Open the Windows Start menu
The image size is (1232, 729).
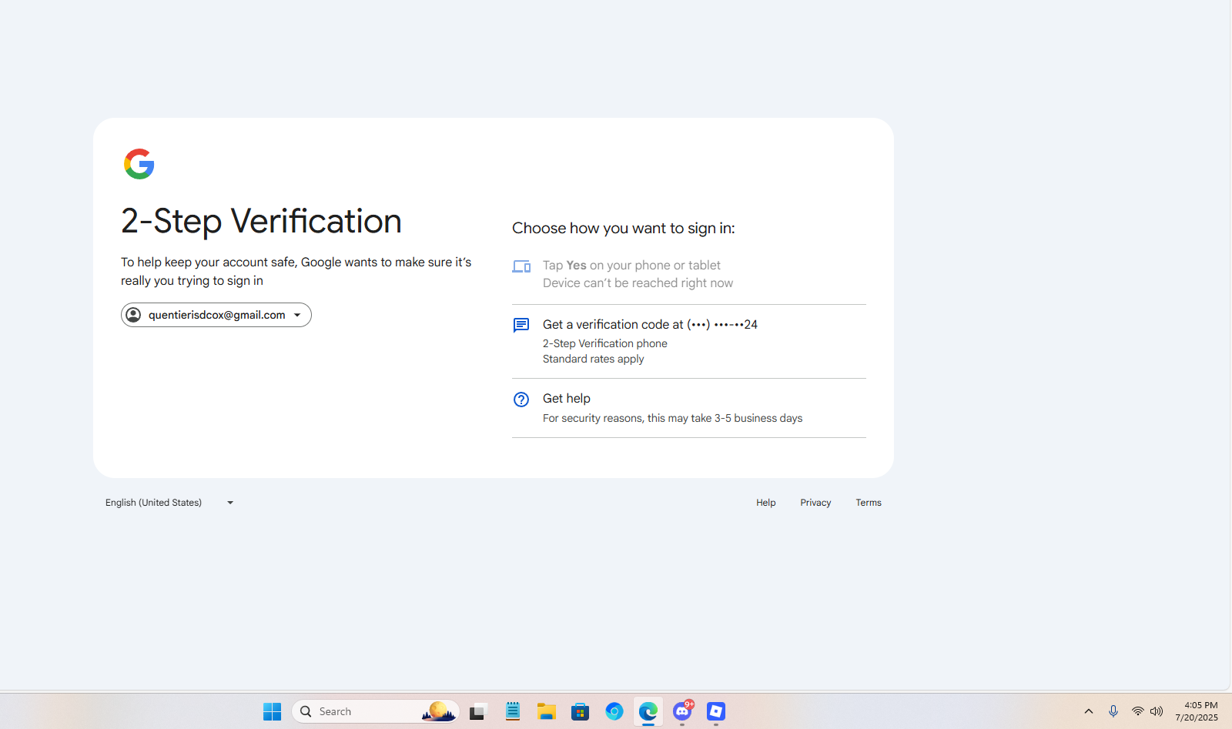[273, 711]
